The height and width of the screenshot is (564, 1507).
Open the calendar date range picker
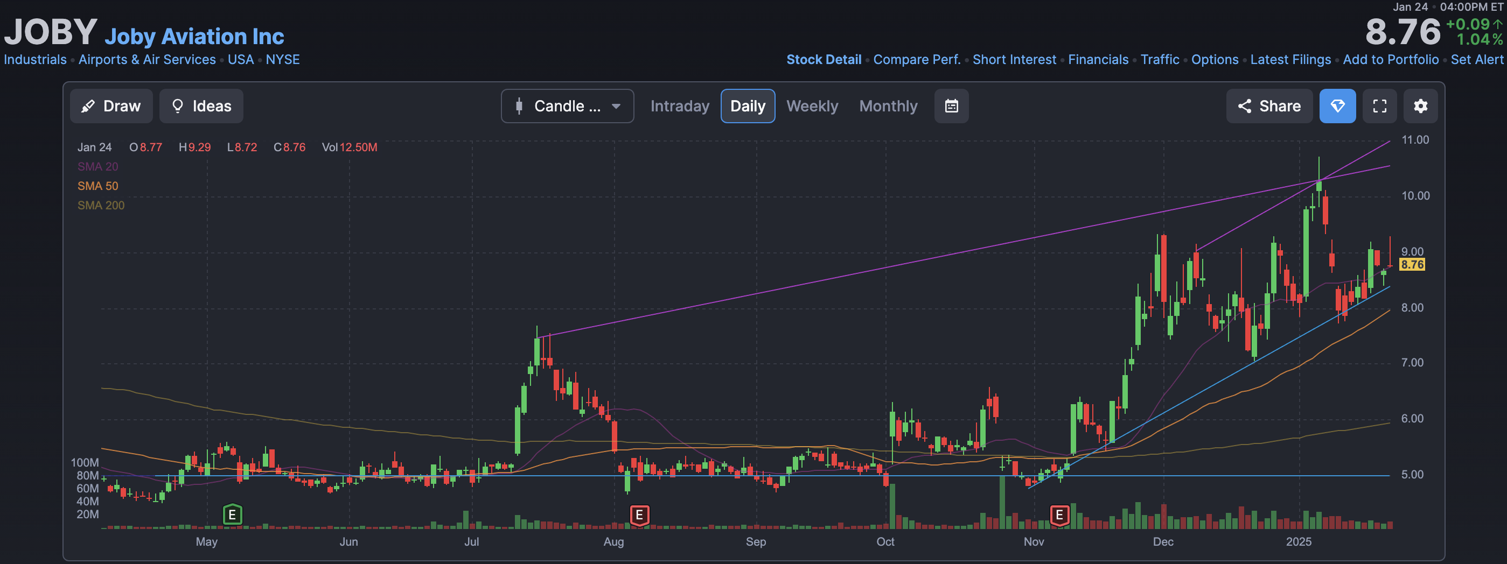pos(951,106)
